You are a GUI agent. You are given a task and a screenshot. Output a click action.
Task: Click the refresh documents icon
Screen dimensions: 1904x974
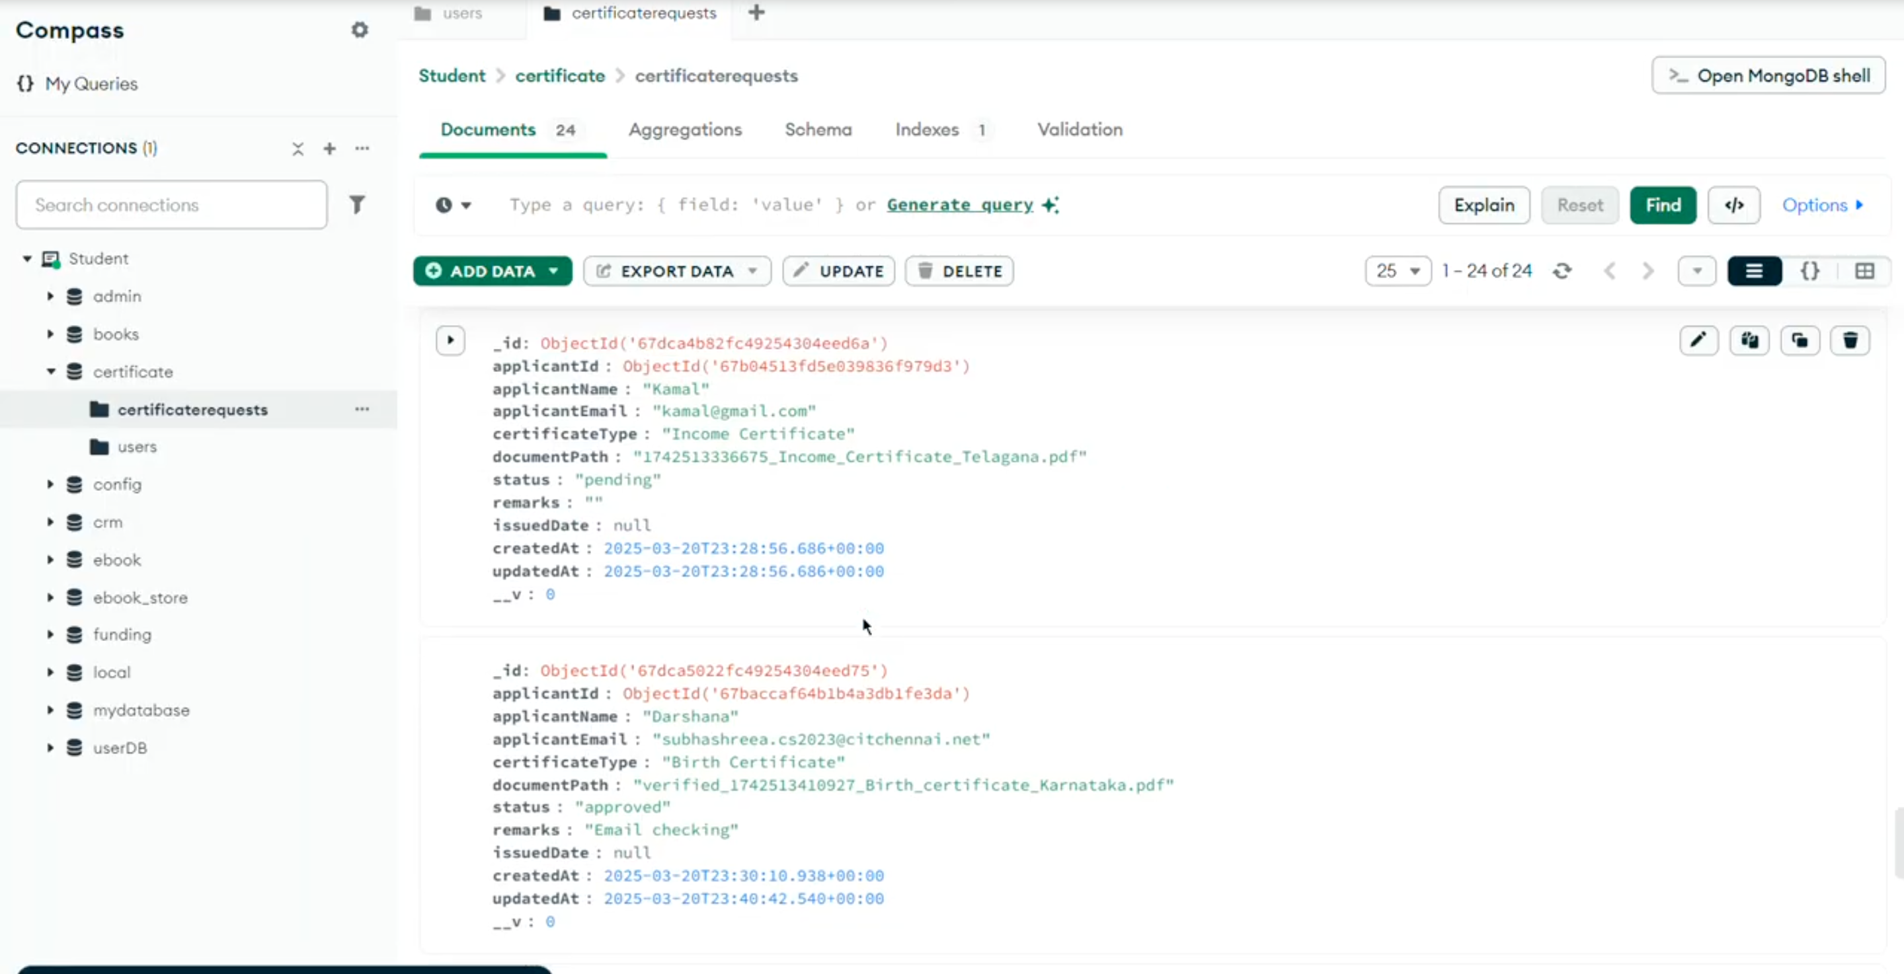point(1562,271)
